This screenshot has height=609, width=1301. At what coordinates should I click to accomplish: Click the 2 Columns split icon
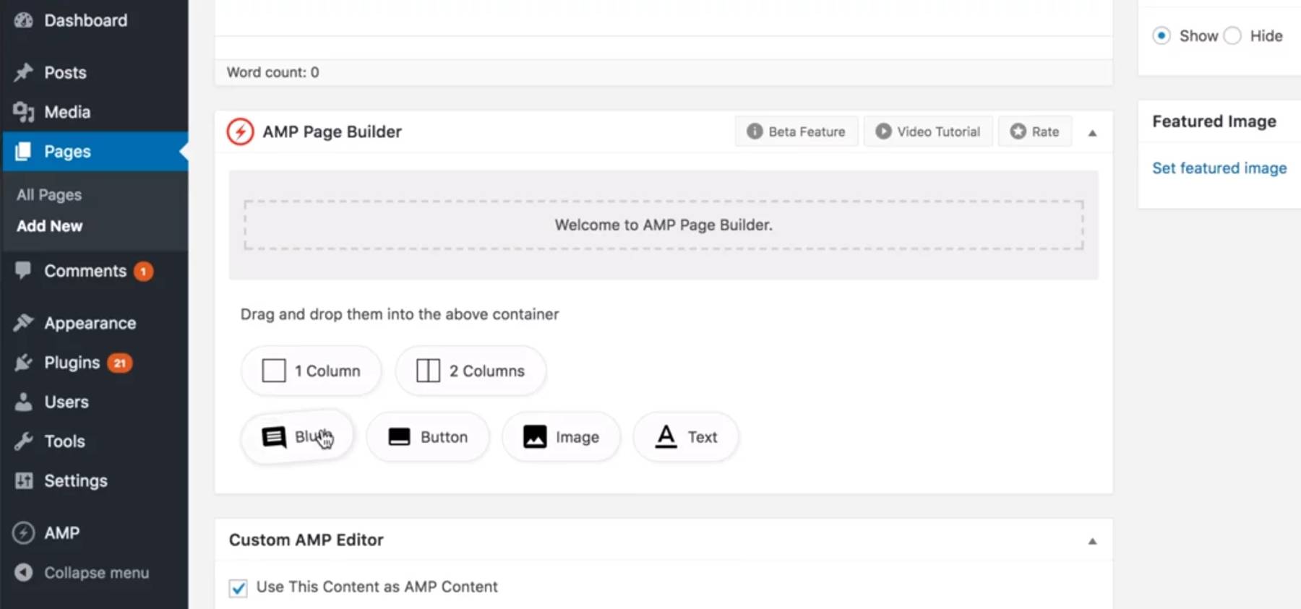[428, 371]
